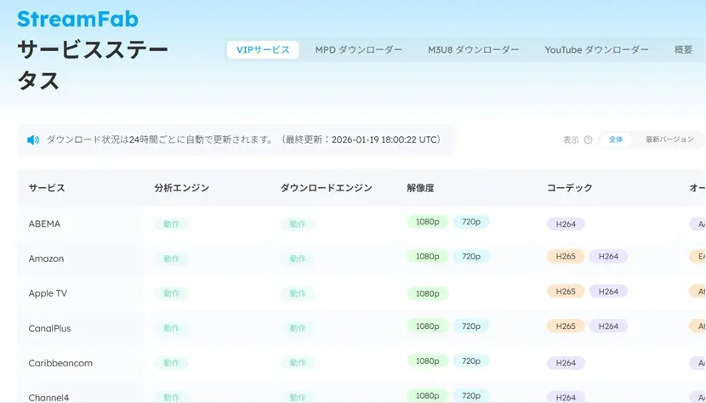The height and width of the screenshot is (403, 706).
Task: Click CanalPlus's H264 codec badge
Action: click(x=608, y=326)
